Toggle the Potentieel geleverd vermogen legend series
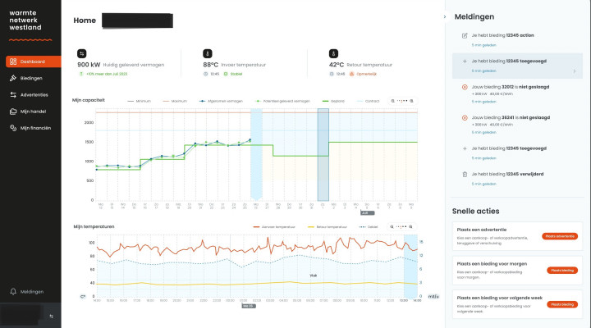 [282, 101]
